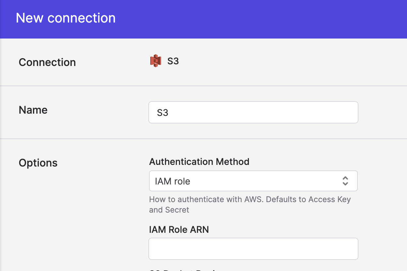Click the Name row label

(33, 110)
